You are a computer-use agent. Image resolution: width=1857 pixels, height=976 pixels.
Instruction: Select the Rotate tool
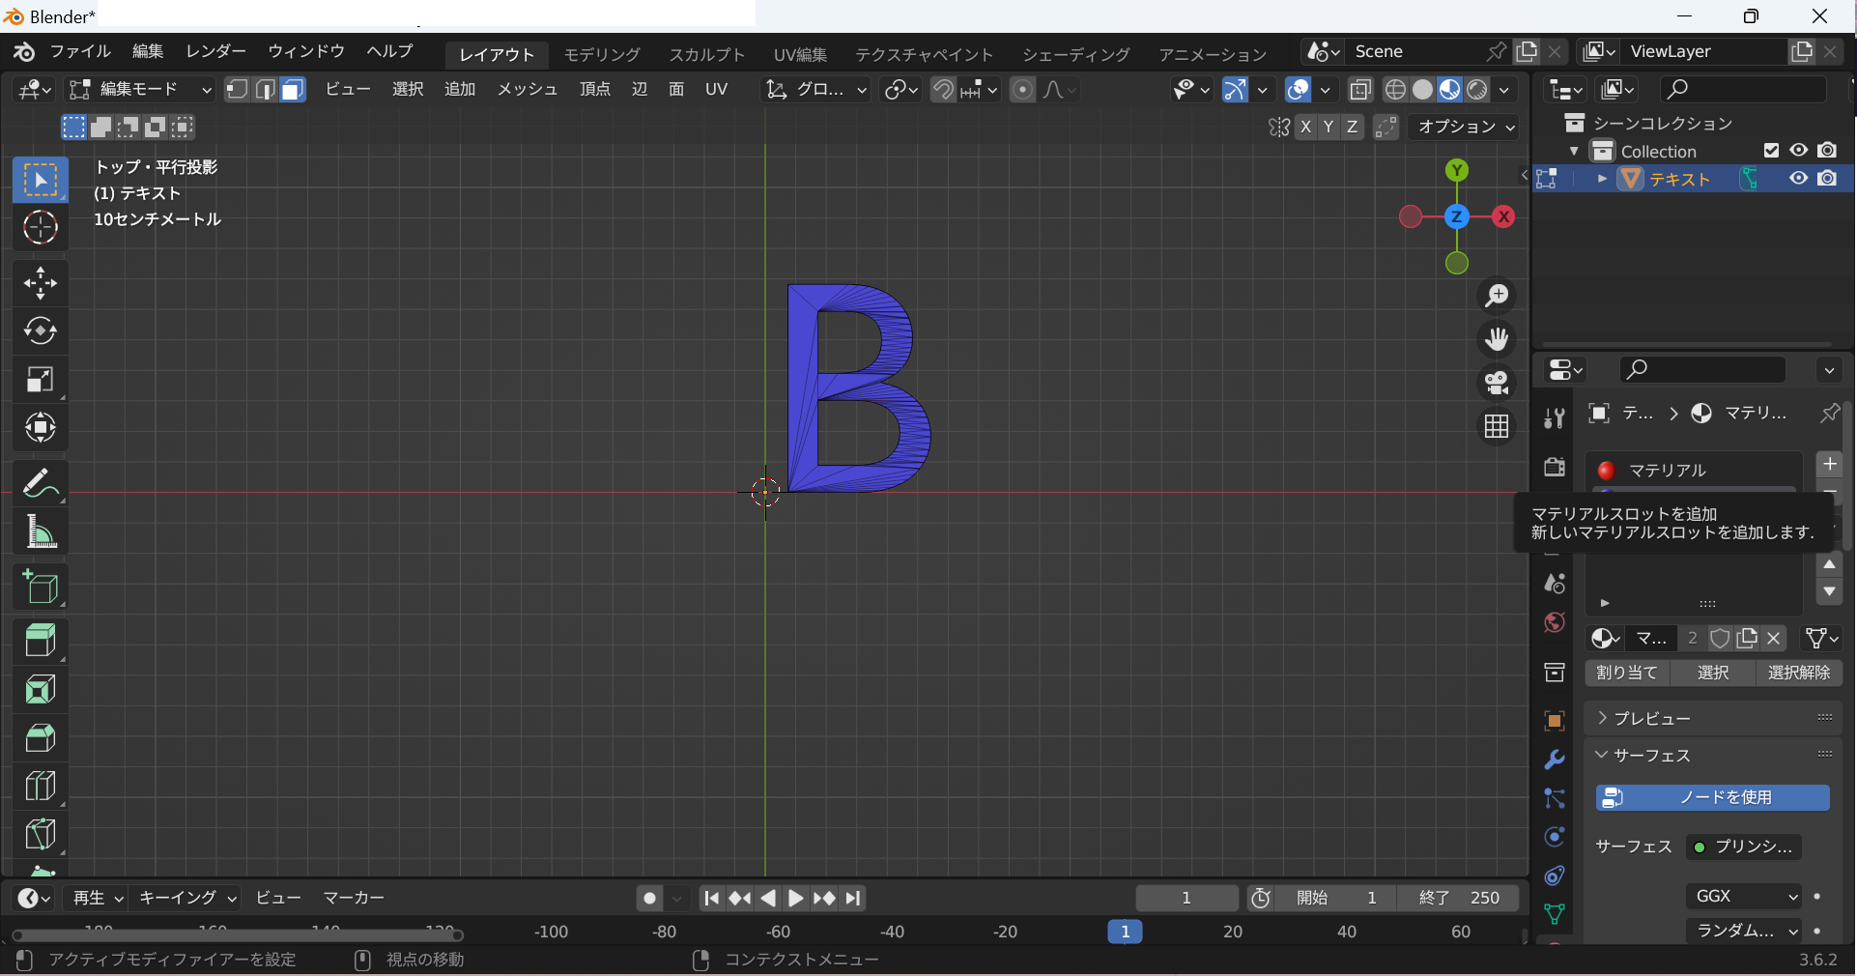41,332
